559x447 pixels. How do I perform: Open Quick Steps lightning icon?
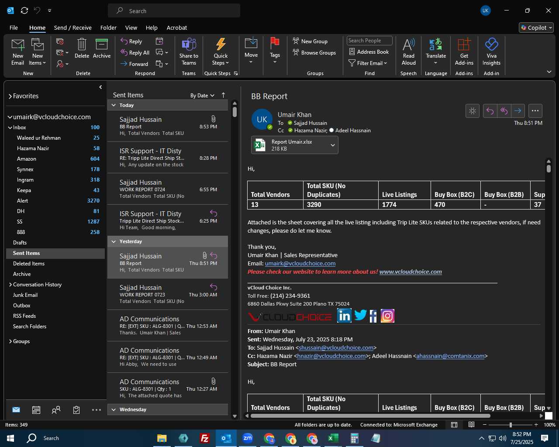pos(221,45)
